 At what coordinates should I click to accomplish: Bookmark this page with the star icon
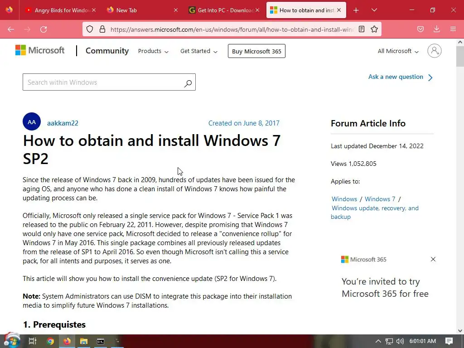click(374, 29)
